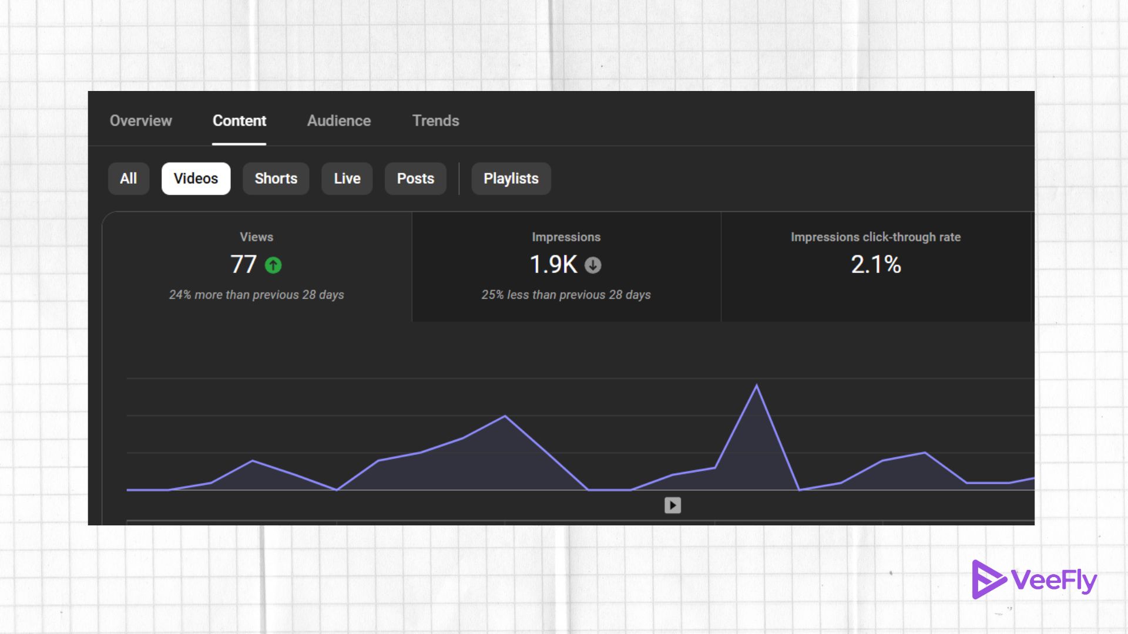Click the play button icon below the chart
The image size is (1128, 634).
pyautogui.click(x=672, y=505)
